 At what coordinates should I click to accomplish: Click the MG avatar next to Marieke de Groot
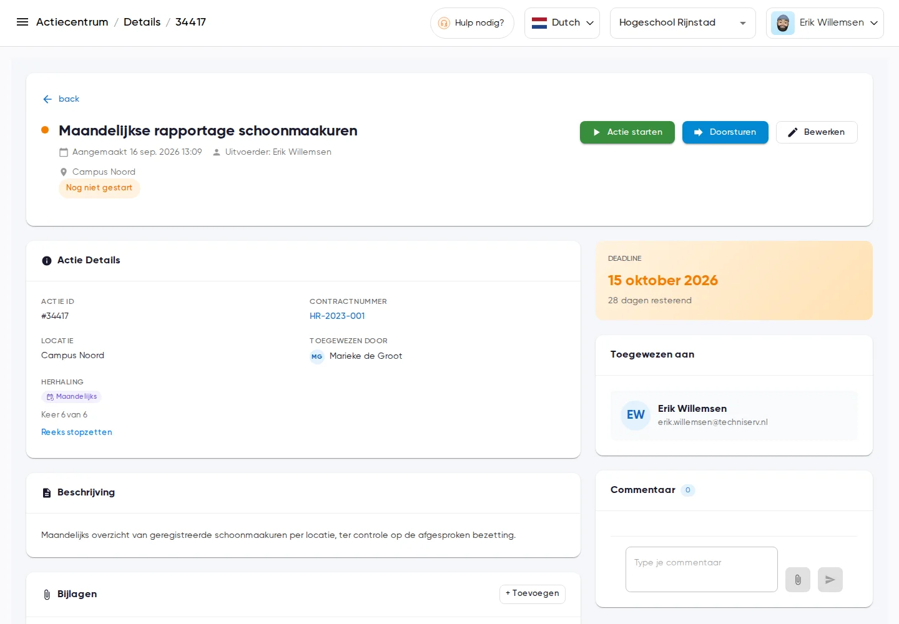[317, 356]
